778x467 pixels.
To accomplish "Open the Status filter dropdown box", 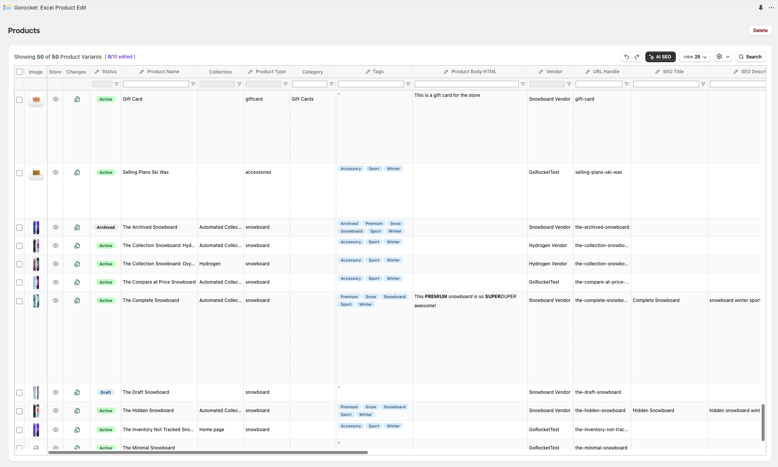I will click(102, 84).
